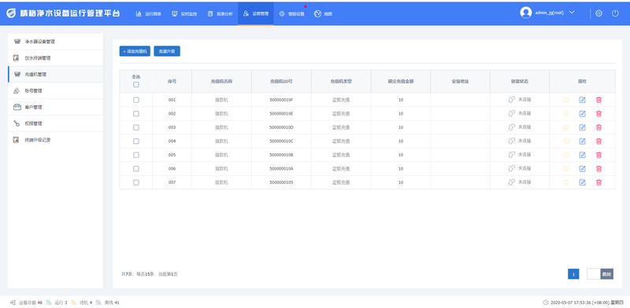
Task: Click the platform logo icon in header
Action: point(11,13)
